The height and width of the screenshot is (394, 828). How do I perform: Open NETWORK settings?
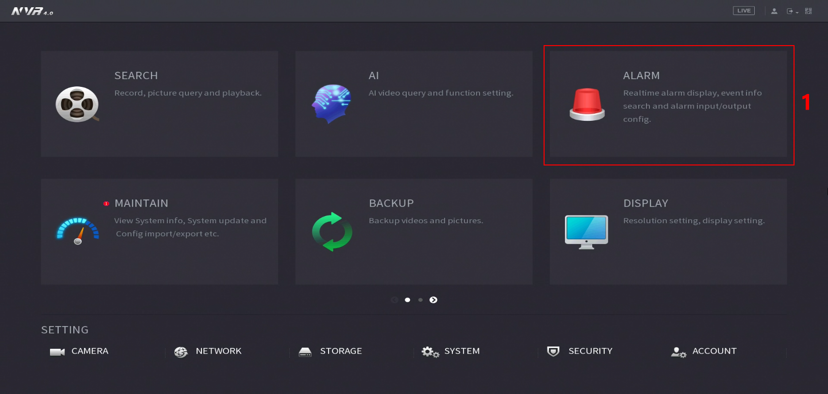coord(208,351)
